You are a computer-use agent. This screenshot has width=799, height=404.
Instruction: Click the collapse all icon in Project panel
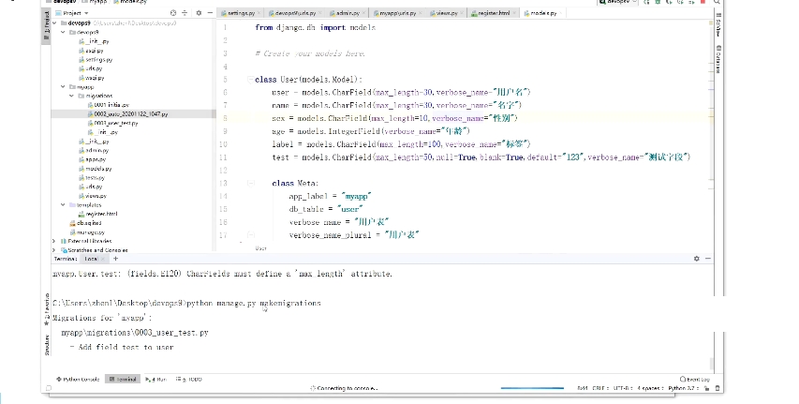185,13
